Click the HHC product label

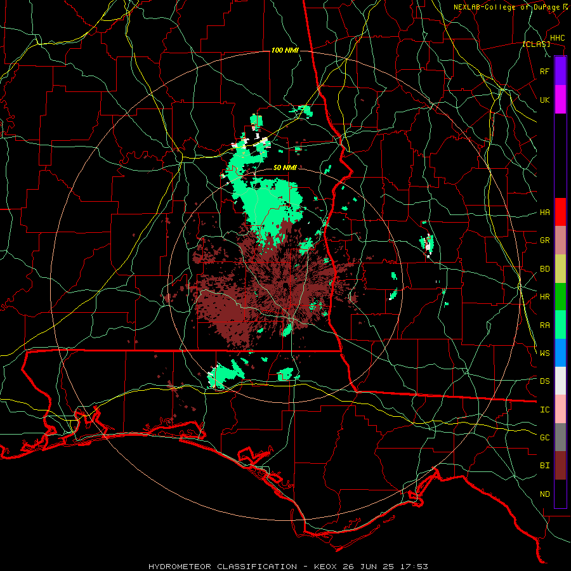[x=557, y=38]
